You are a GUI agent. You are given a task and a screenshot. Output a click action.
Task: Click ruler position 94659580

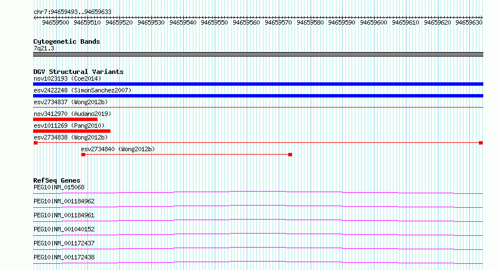click(310, 22)
